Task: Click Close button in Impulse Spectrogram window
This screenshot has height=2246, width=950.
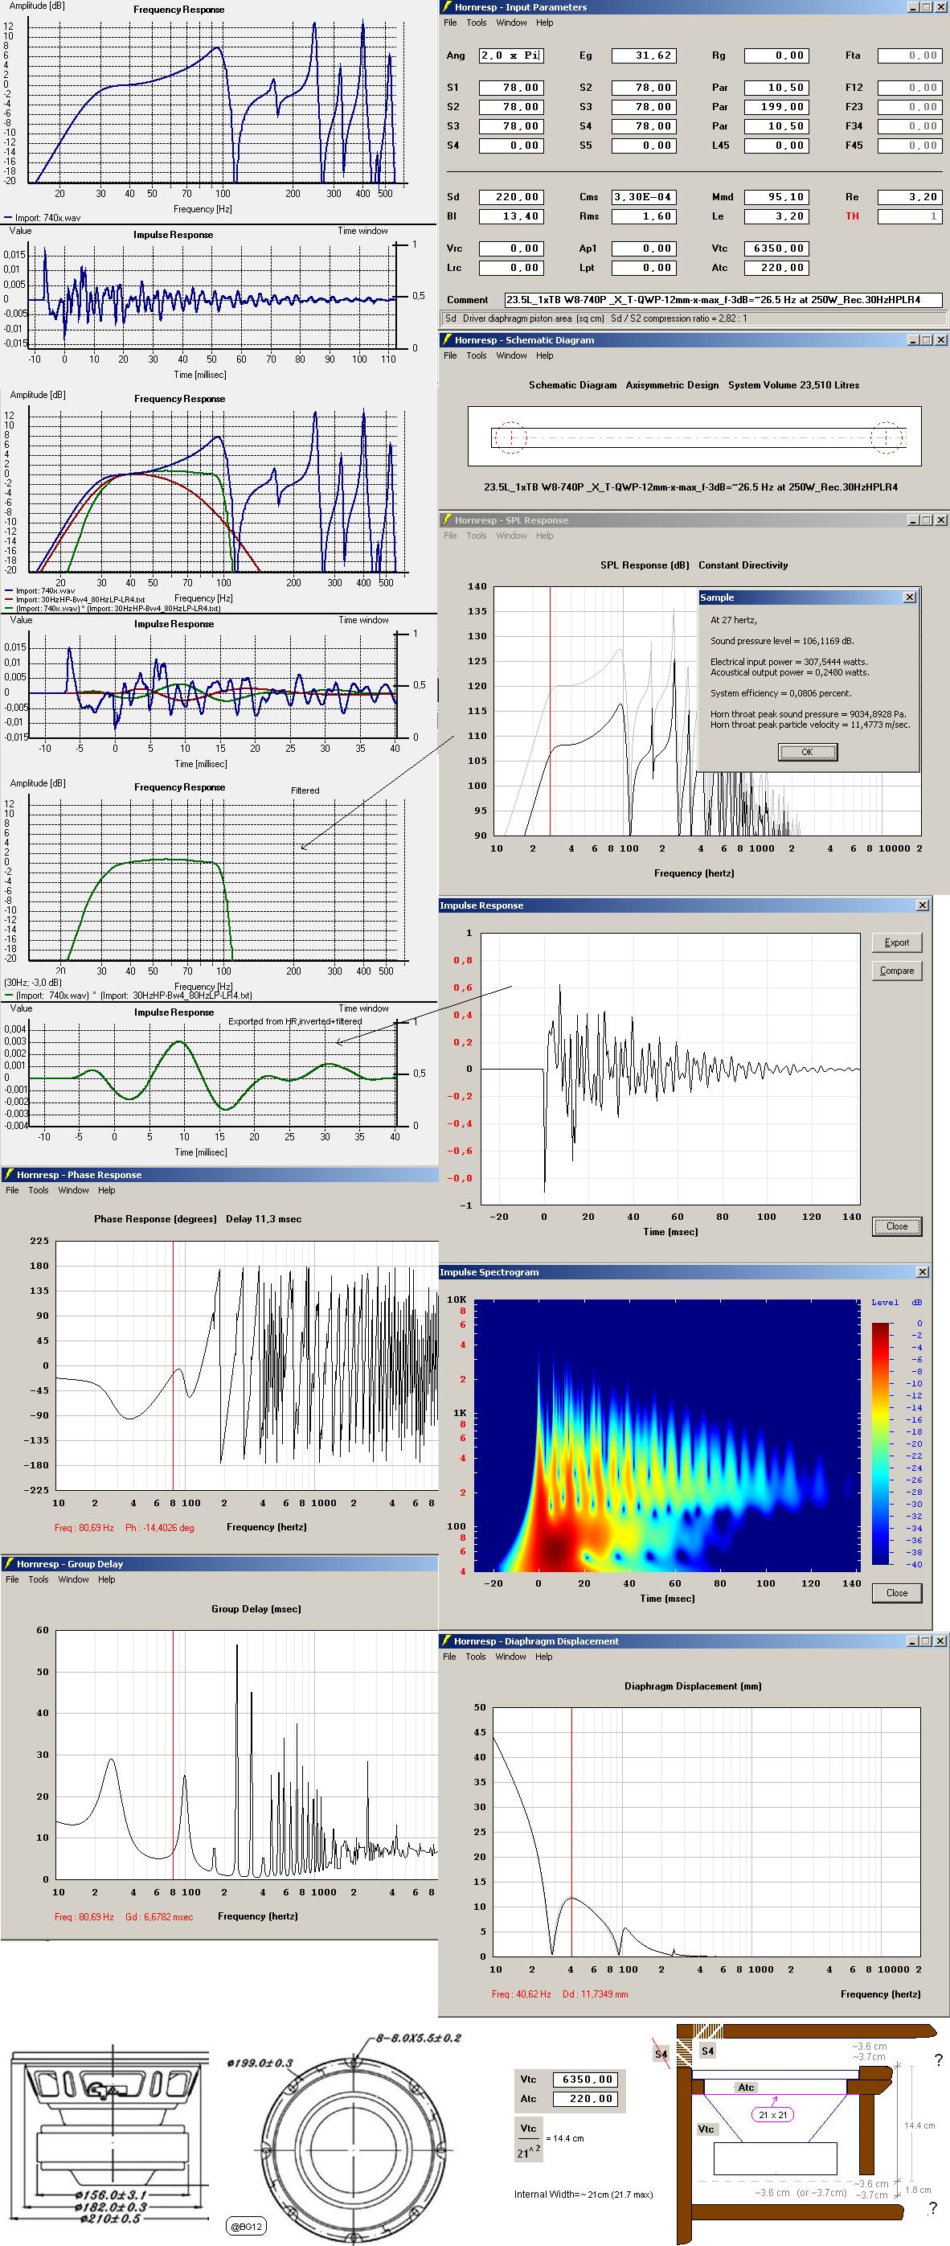Action: [x=897, y=1593]
